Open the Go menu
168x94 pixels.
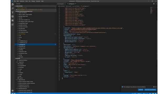click(x=30, y=1)
